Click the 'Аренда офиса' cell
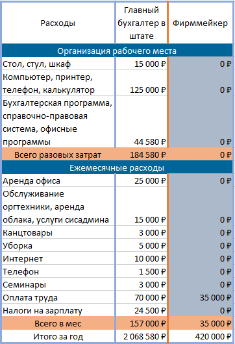 (58, 180)
